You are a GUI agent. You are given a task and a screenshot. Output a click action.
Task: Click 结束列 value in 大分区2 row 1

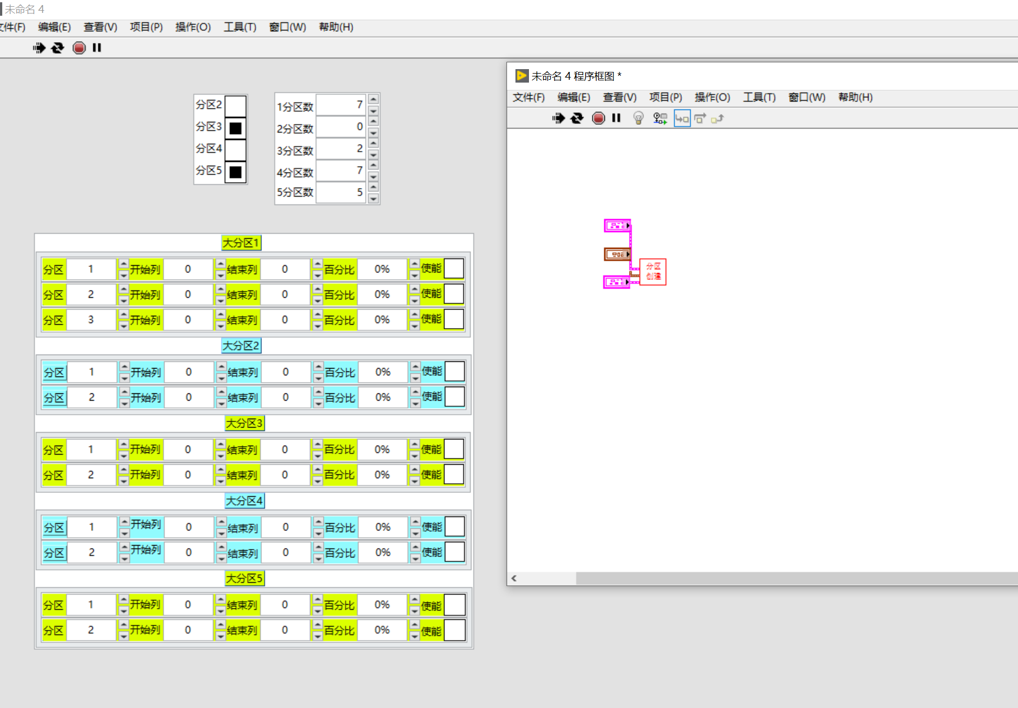286,372
